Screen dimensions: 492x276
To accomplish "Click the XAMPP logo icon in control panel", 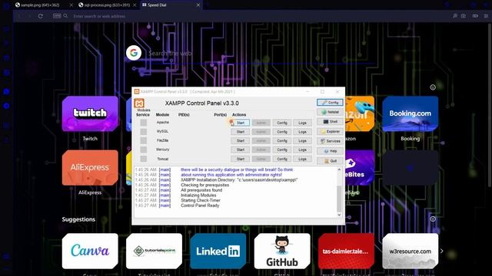I will [x=139, y=103].
